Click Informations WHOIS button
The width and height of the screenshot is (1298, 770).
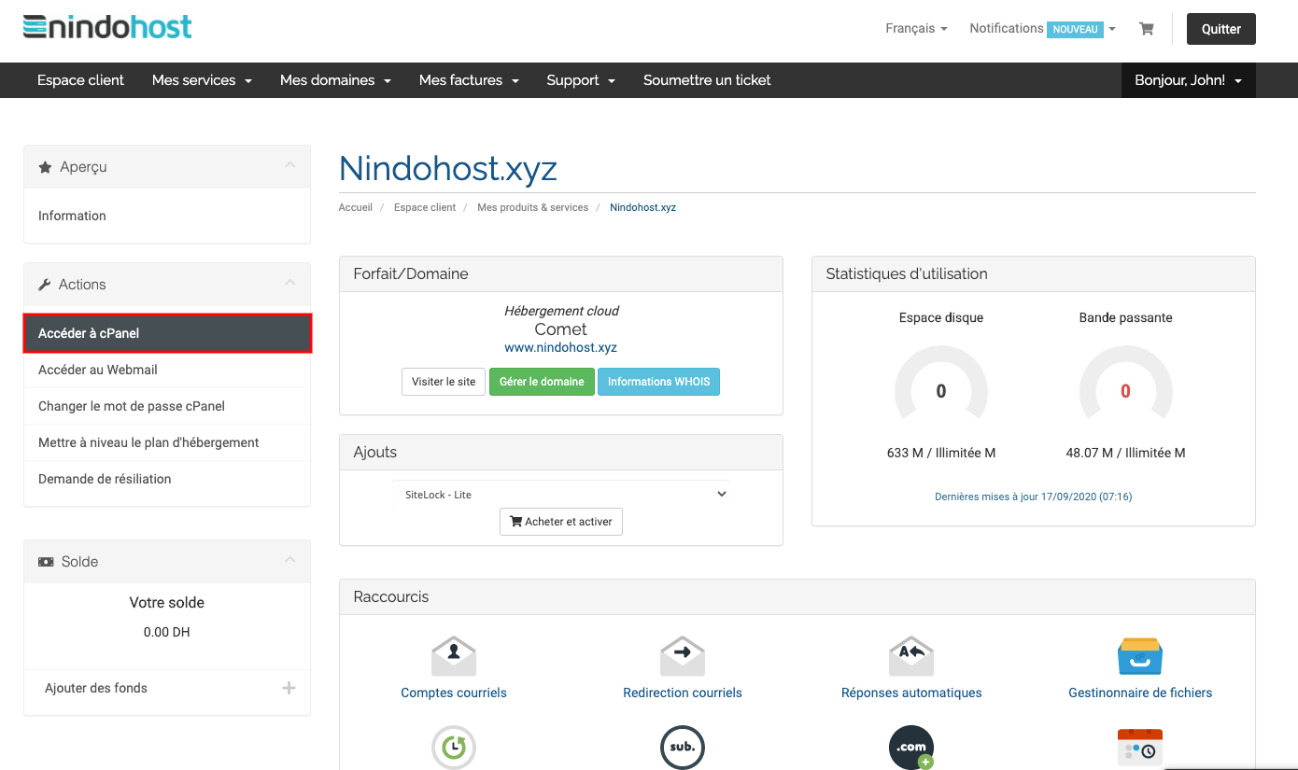(658, 382)
